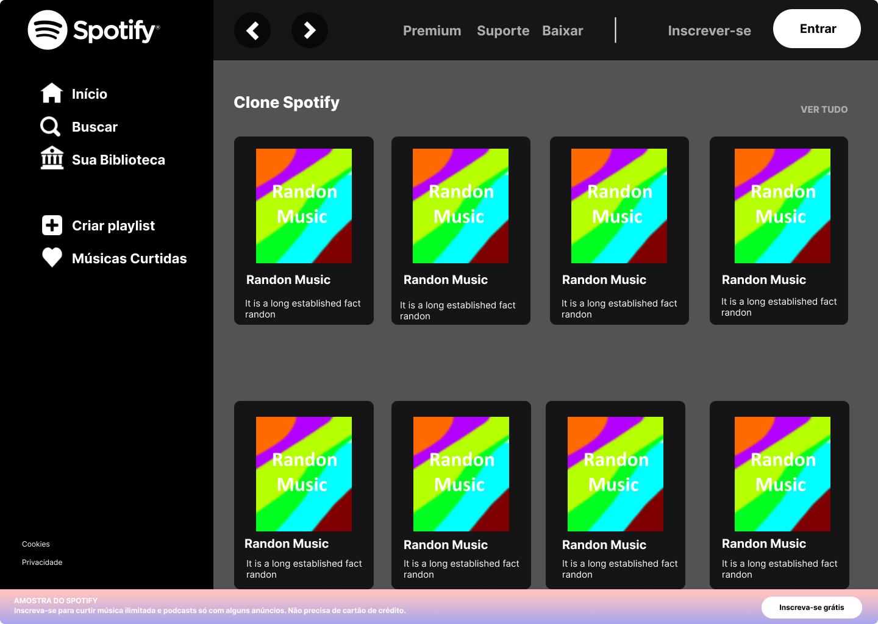Select Baixar in top navigation
The width and height of the screenshot is (878, 624).
pos(562,31)
